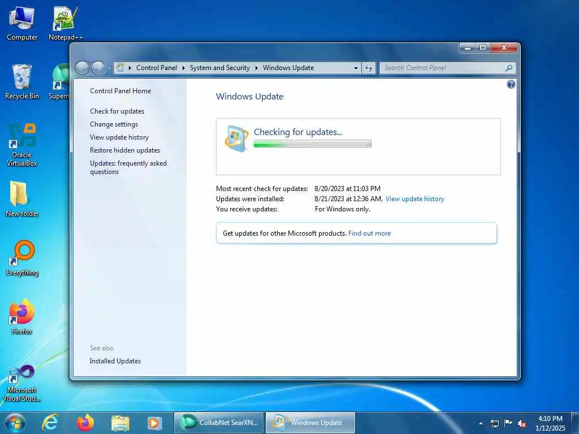Open the network tray icon
This screenshot has width=579, height=434.
click(x=494, y=423)
